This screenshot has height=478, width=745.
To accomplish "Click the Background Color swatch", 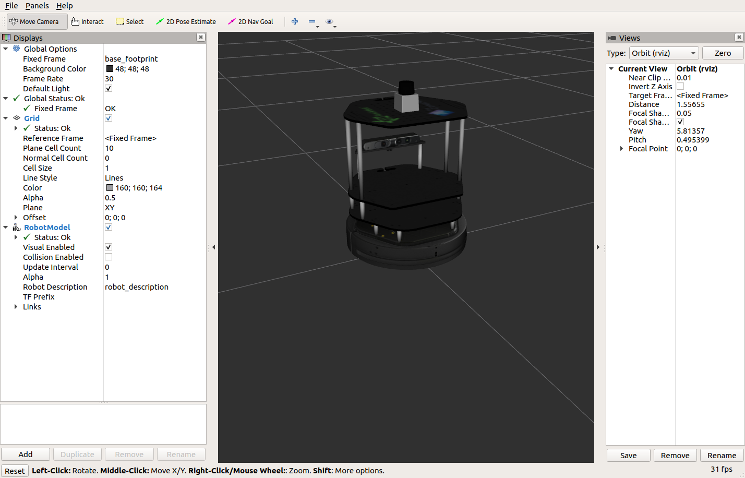I will (110, 69).
